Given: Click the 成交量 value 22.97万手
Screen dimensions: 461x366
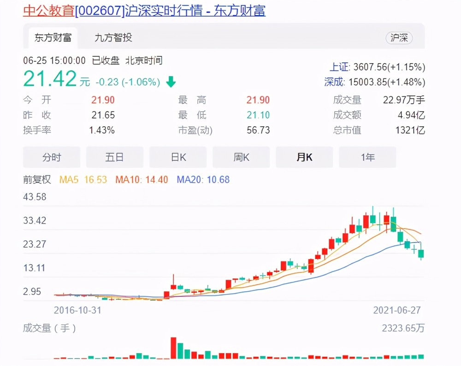Looking at the screenshot, I should point(404,100).
